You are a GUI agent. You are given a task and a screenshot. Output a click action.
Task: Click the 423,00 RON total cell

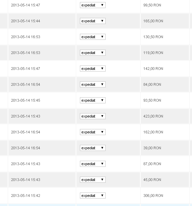click(x=165, y=116)
